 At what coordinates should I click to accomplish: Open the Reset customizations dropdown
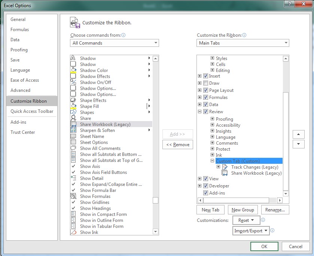[x=246, y=220]
